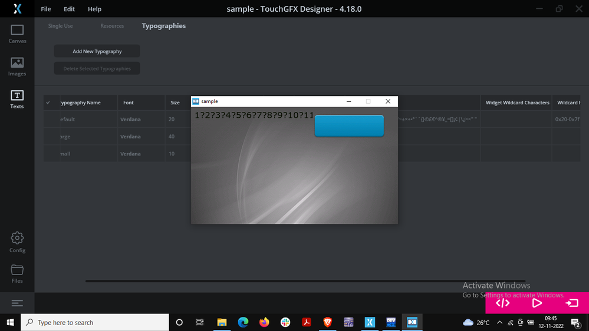This screenshot has width=589, height=331.
Task: Open the Help menu
Action: (95, 9)
